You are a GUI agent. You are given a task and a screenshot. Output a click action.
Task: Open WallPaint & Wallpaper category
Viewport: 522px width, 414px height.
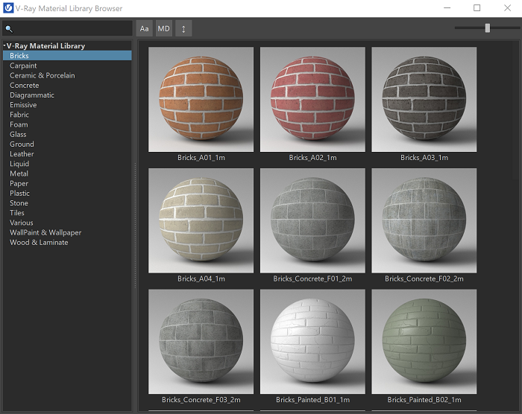click(x=45, y=232)
